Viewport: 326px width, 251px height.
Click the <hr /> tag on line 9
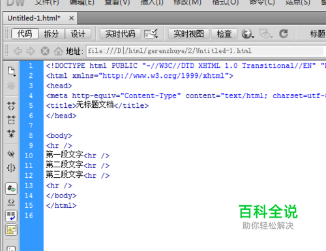coord(59,146)
